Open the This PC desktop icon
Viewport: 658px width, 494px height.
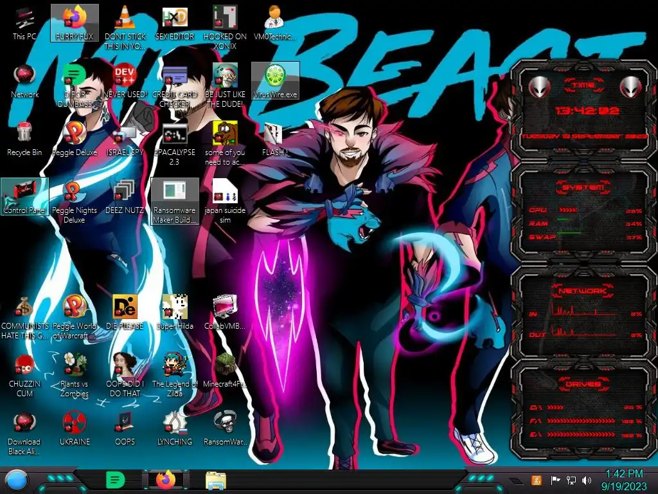(24, 24)
